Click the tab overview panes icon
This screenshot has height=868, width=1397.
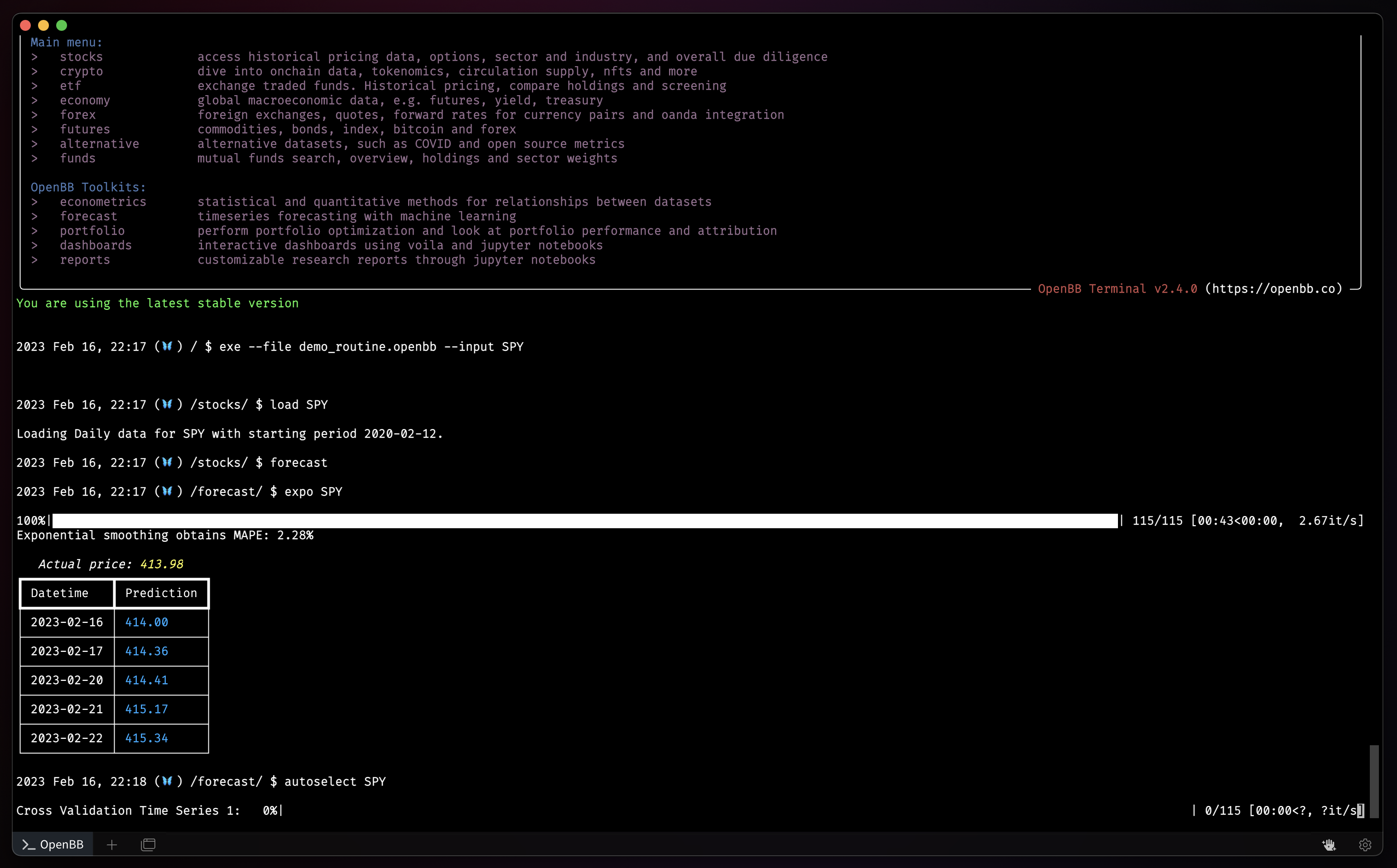tap(148, 844)
